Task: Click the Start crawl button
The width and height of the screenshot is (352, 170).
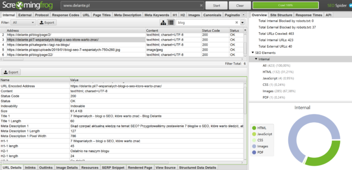Action: [217, 6]
